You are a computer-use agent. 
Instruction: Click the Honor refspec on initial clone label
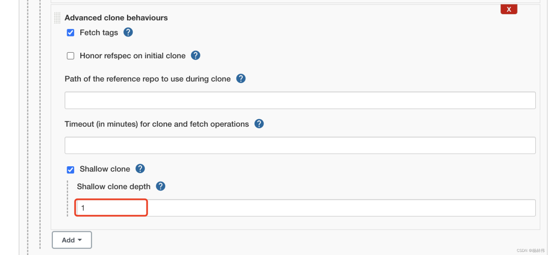click(x=133, y=56)
